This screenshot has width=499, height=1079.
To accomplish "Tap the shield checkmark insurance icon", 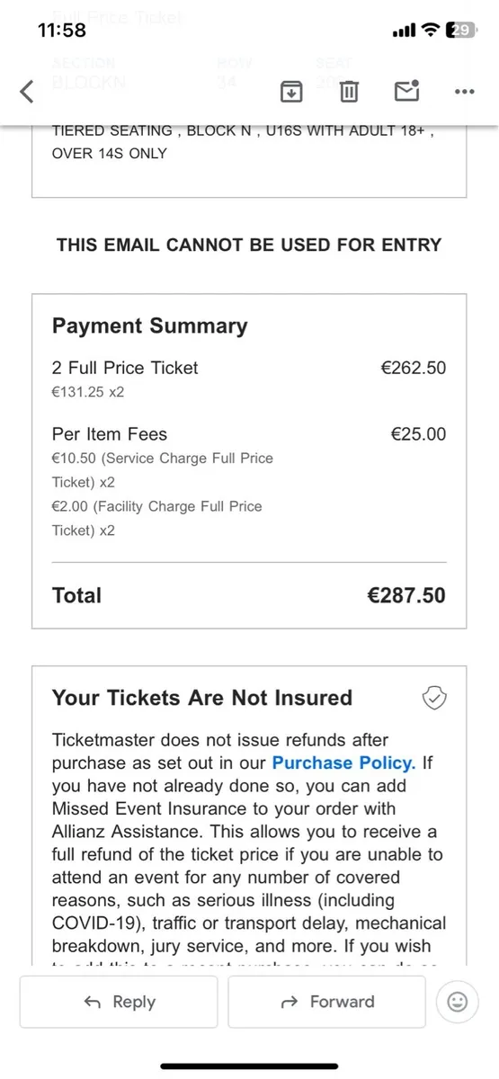I will click(435, 698).
